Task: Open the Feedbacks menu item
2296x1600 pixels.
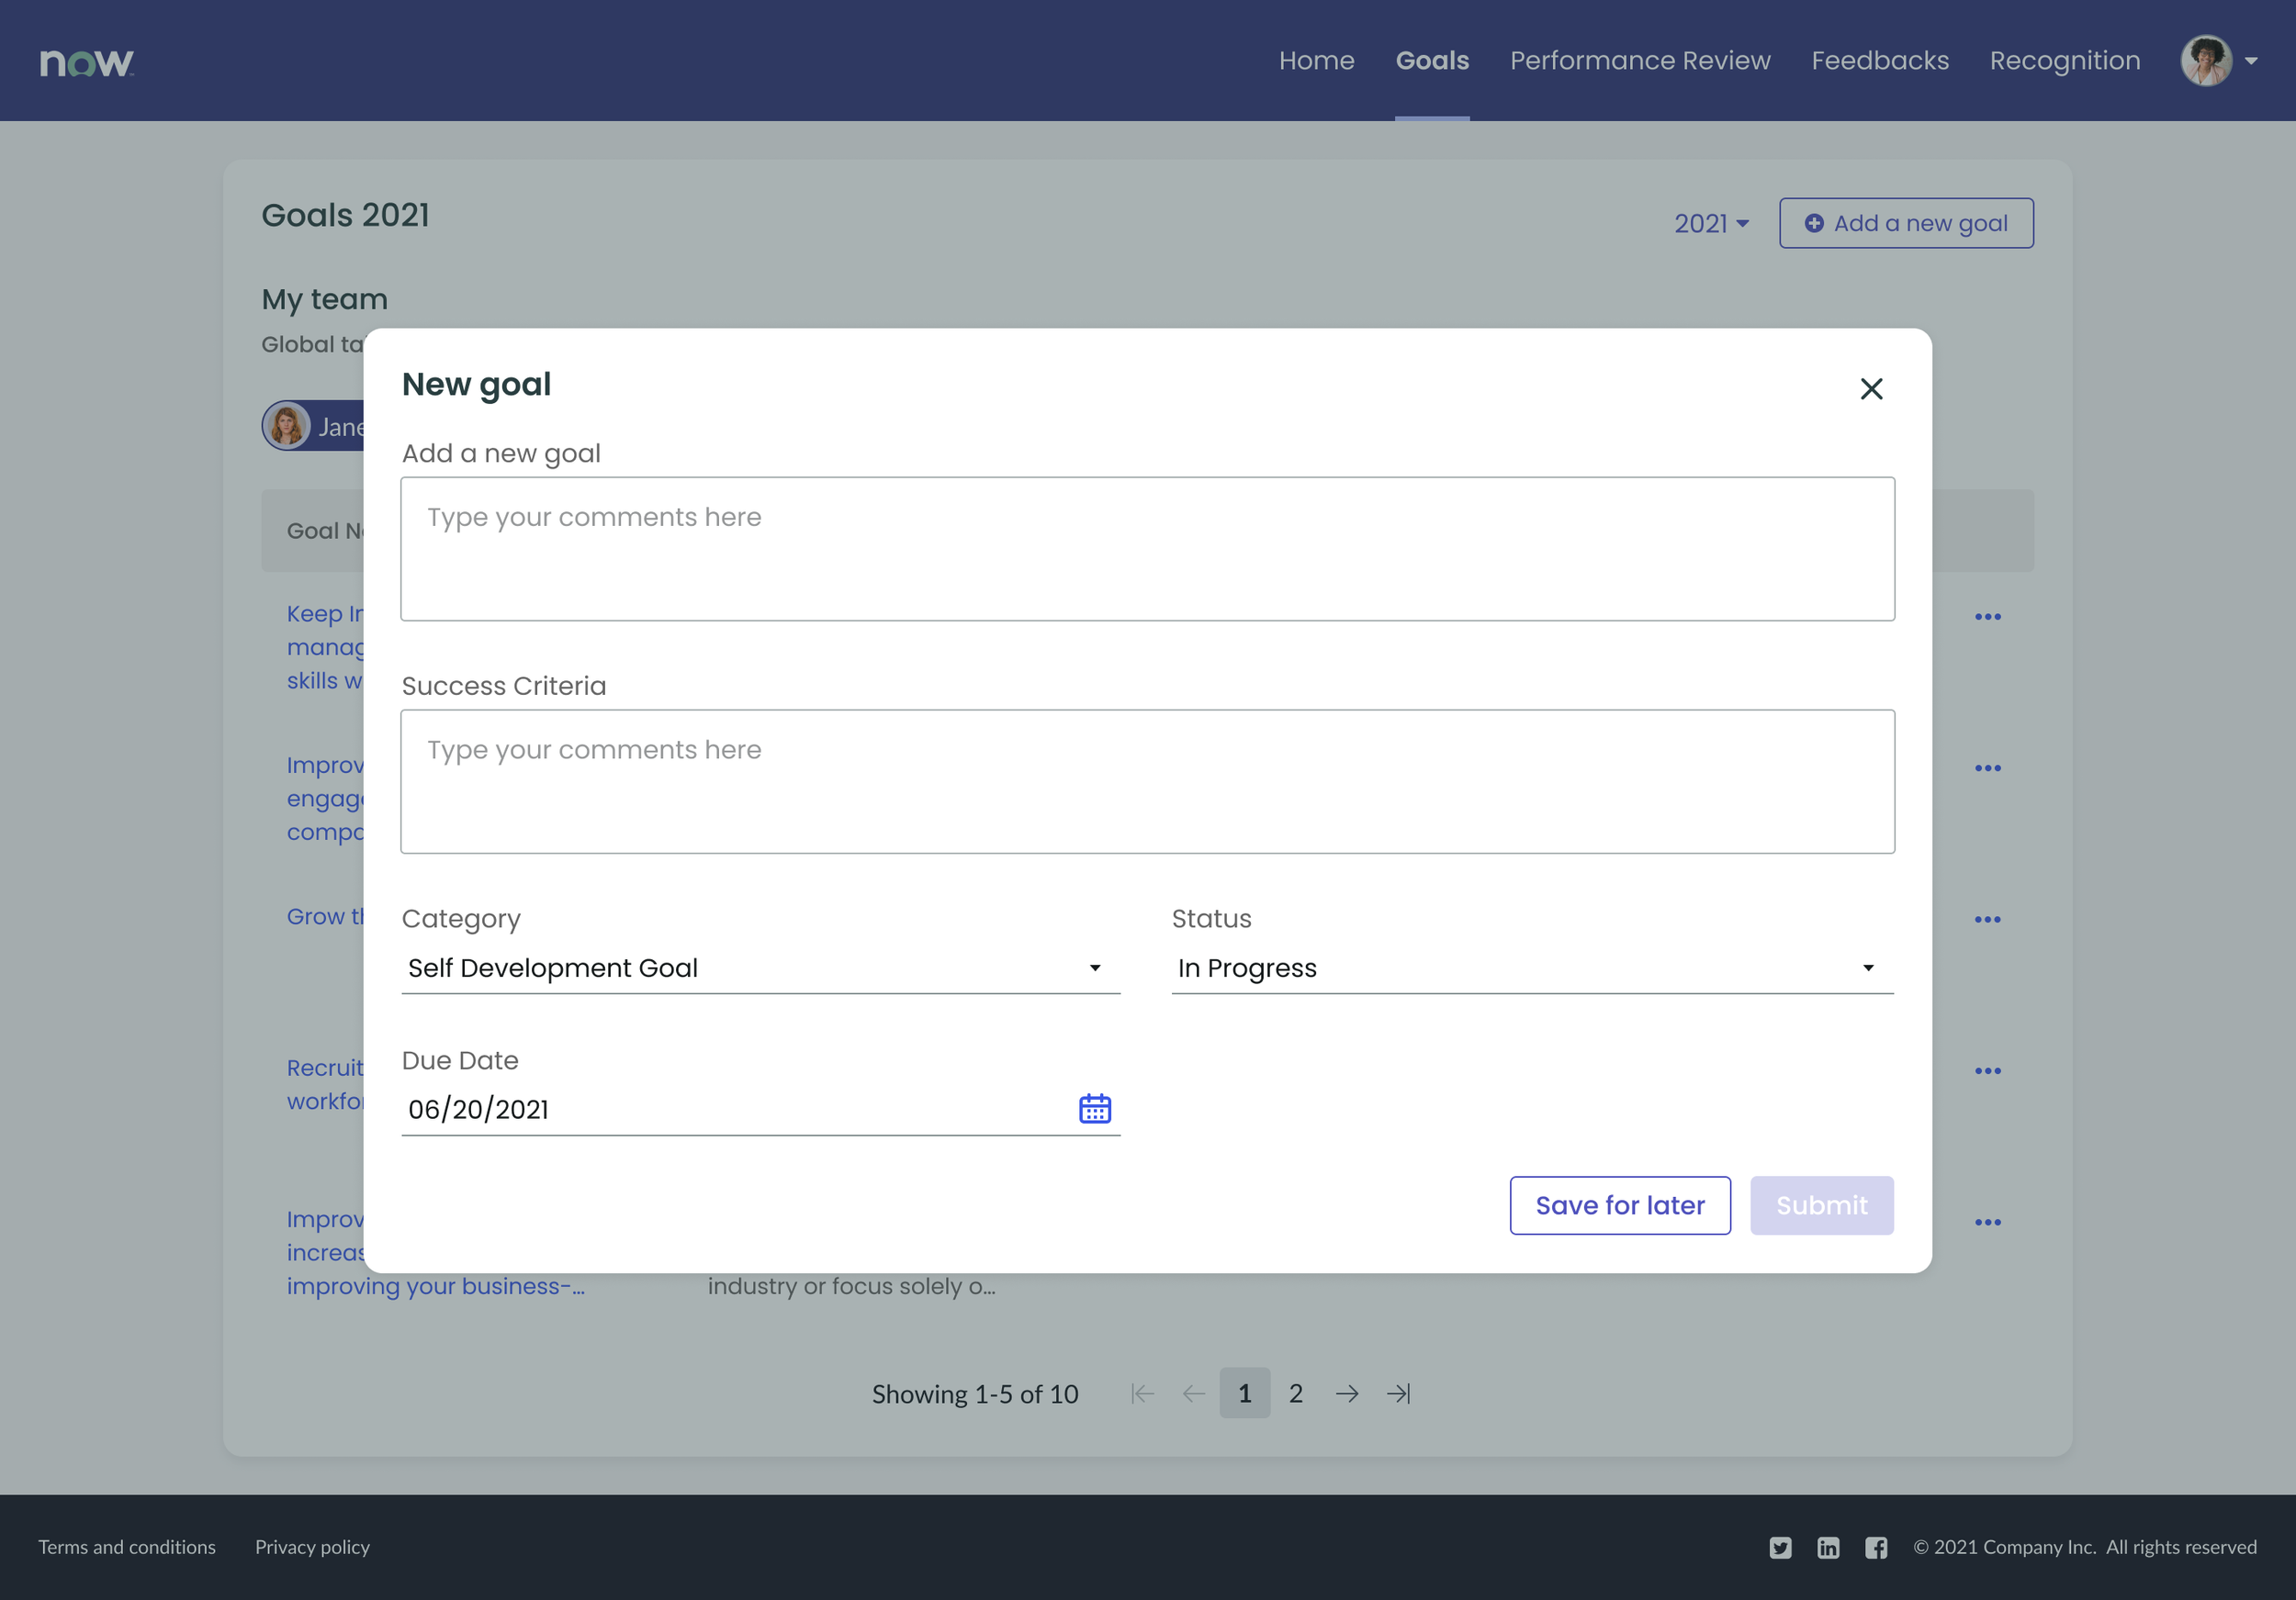Action: click(x=1879, y=61)
